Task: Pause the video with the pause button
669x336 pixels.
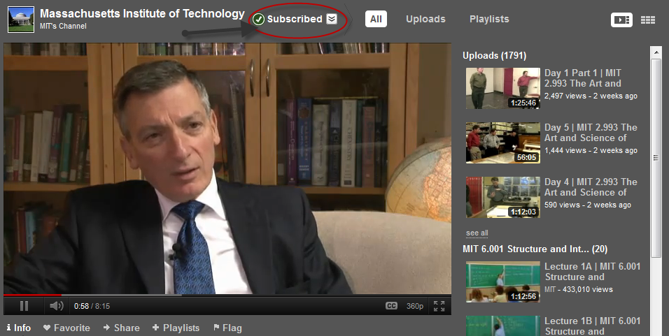Action: tap(24, 306)
